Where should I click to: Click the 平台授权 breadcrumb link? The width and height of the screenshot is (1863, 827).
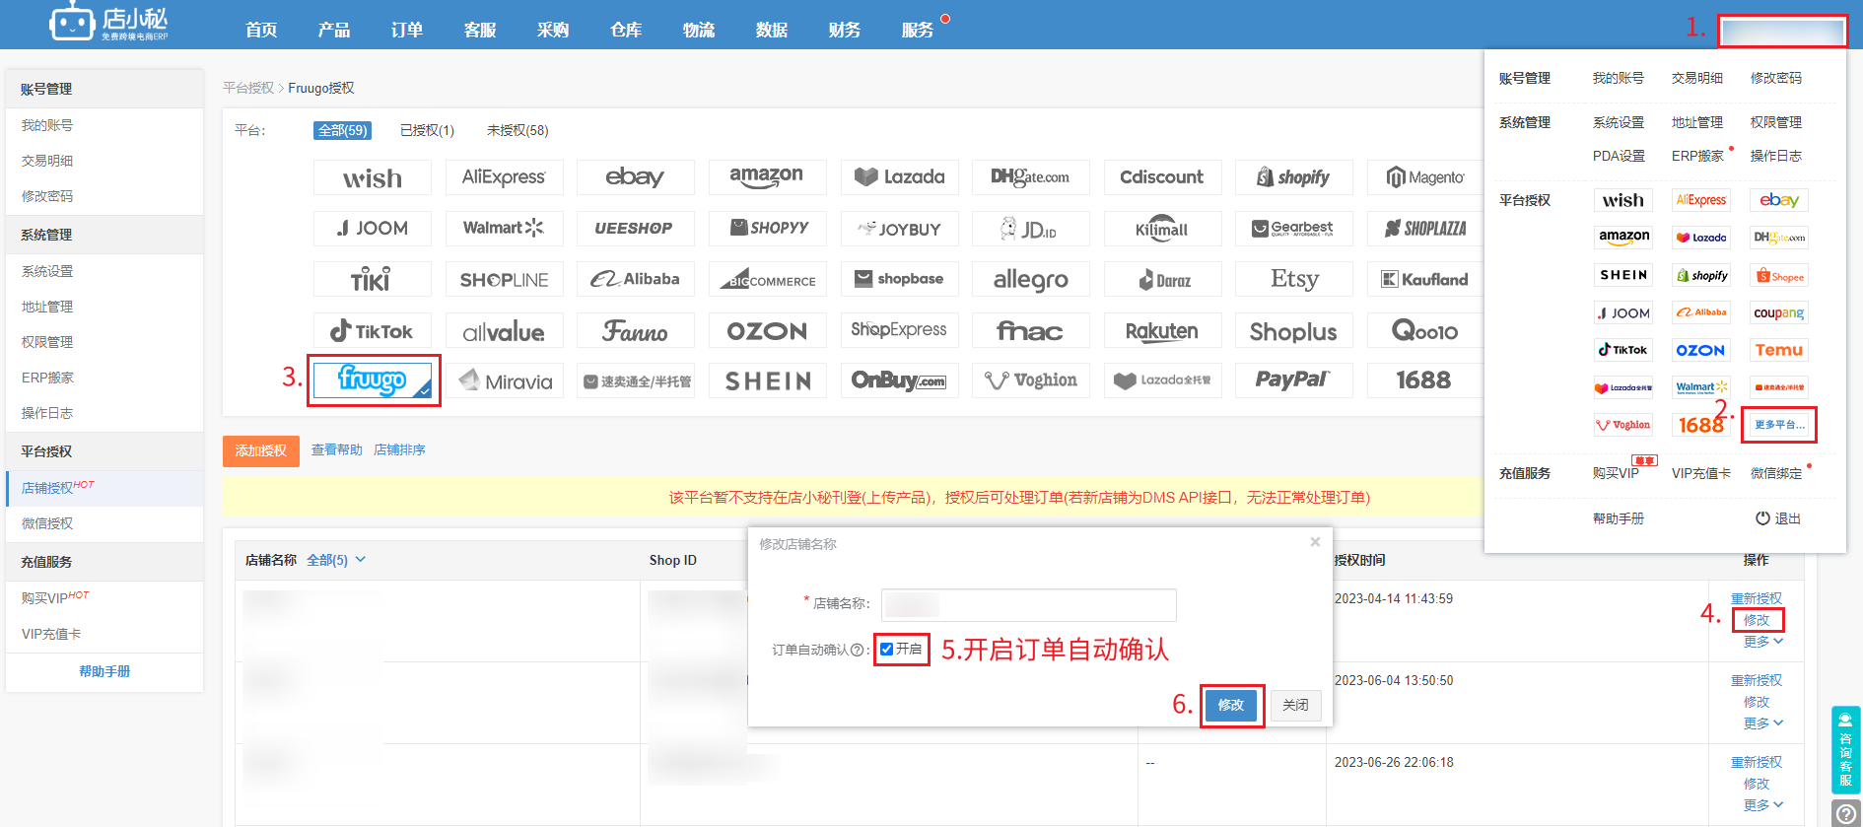coord(248,88)
